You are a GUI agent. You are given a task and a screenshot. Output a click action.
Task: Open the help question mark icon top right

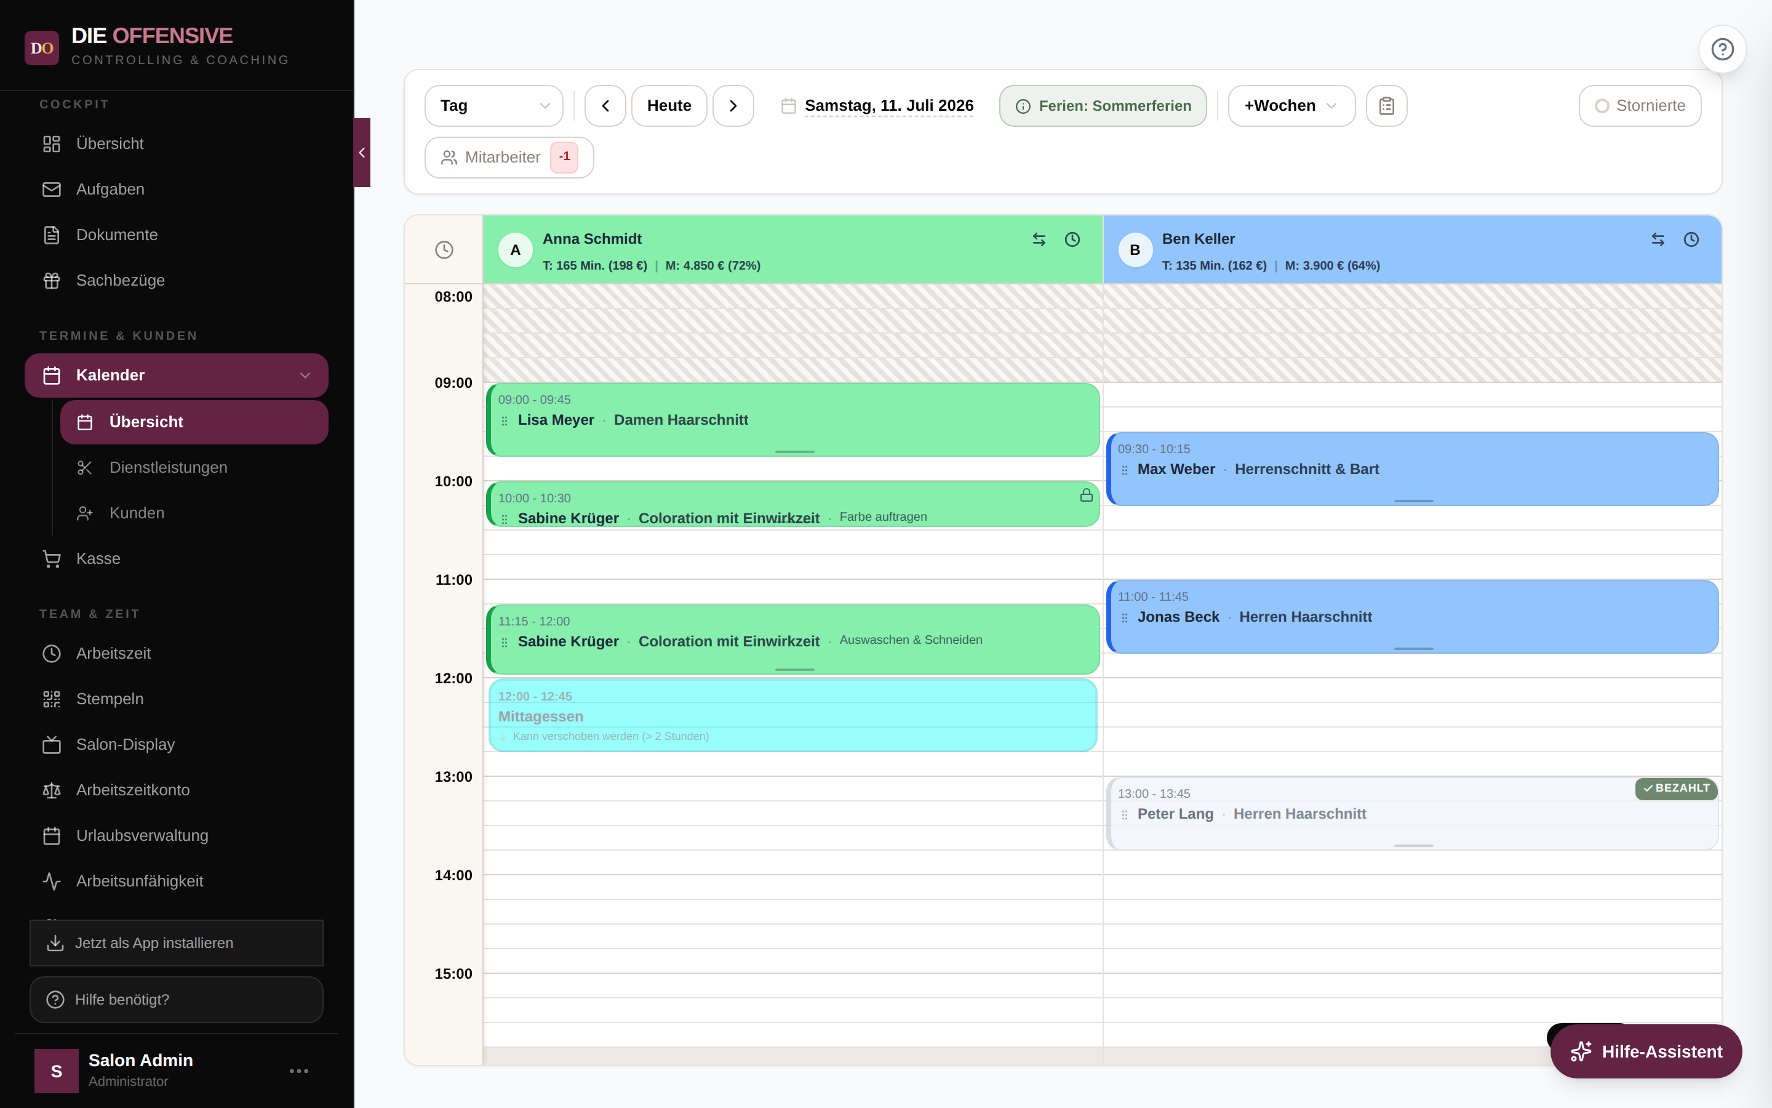click(1722, 49)
